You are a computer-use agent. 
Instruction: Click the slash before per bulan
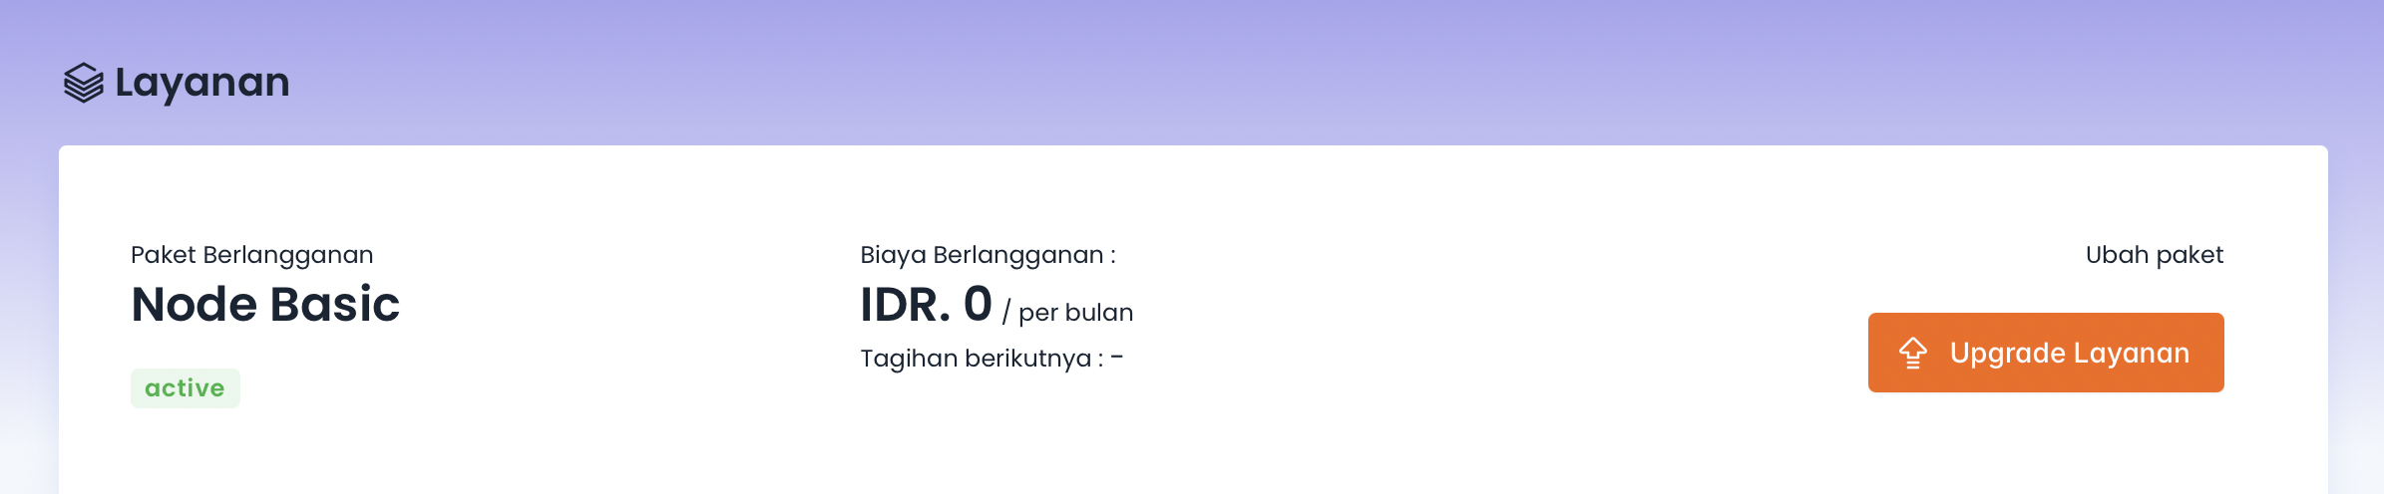1006,313
